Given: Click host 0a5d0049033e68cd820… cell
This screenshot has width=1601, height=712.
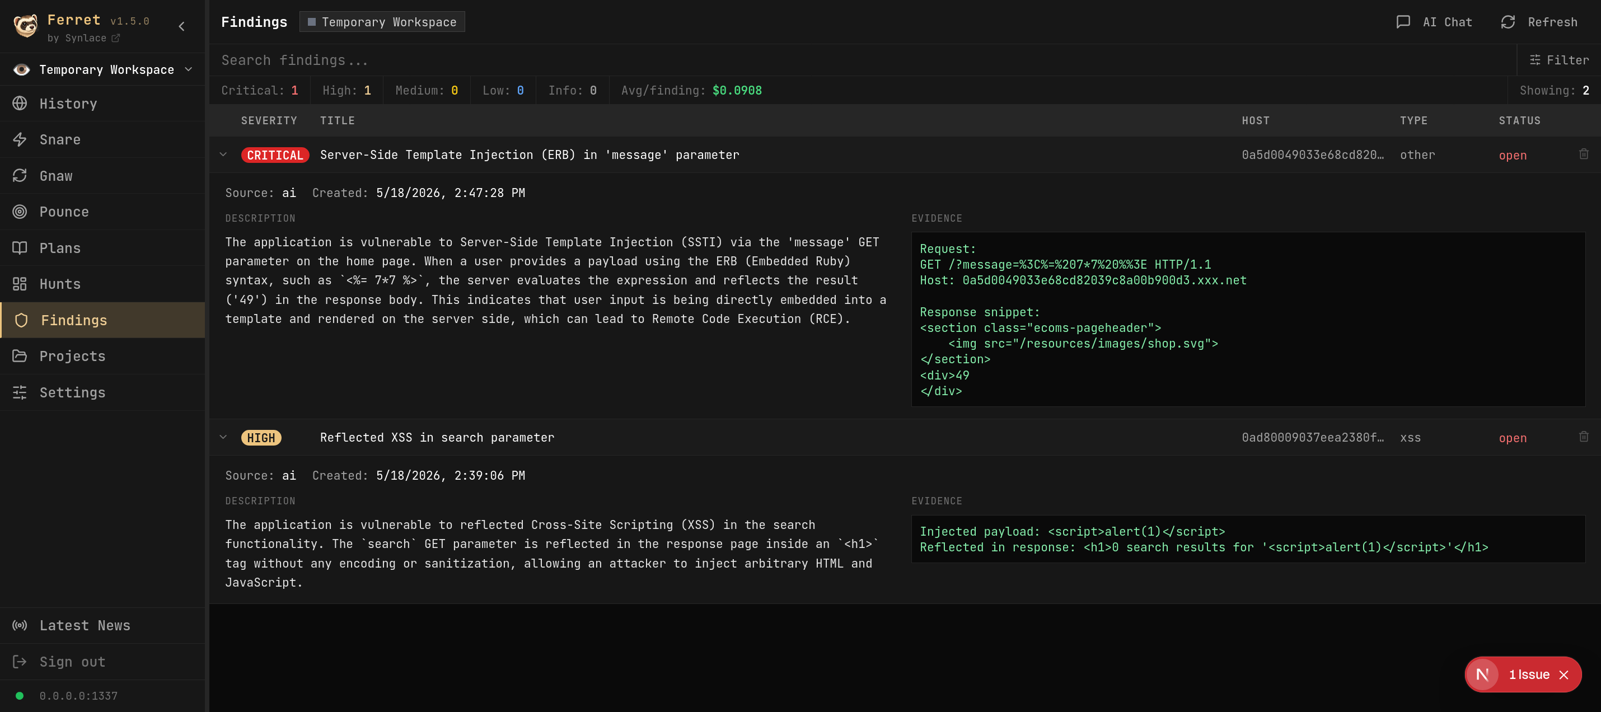Looking at the screenshot, I should (1313, 154).
